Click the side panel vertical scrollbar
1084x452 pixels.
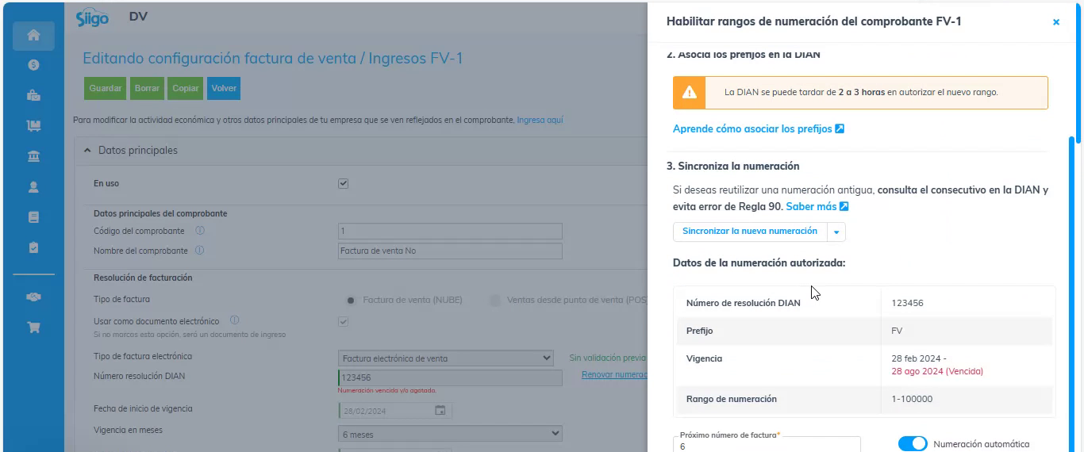click(1072, 293)
